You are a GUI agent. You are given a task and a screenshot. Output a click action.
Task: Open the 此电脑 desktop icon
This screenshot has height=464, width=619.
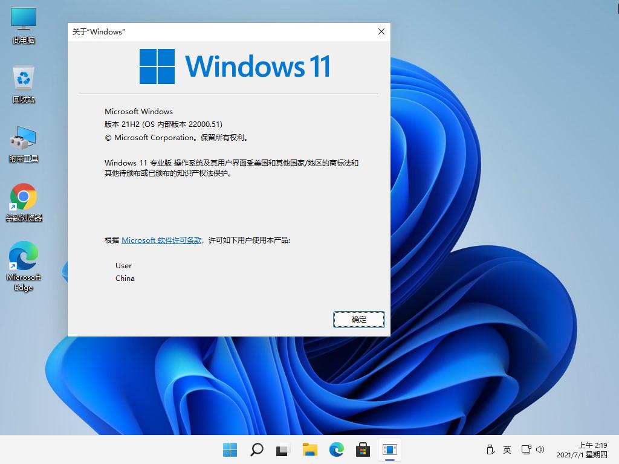(24, 25)
